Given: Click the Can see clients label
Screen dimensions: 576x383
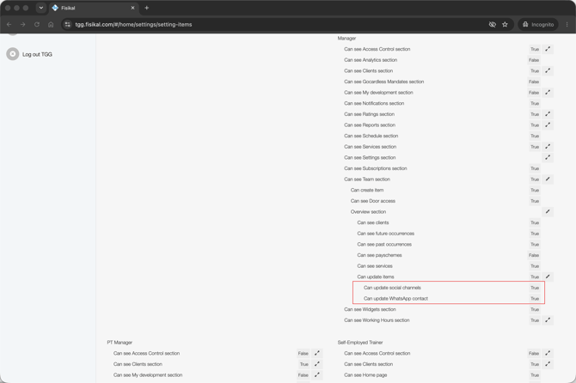Looking at the screenshot, I should tap(373, 222).
